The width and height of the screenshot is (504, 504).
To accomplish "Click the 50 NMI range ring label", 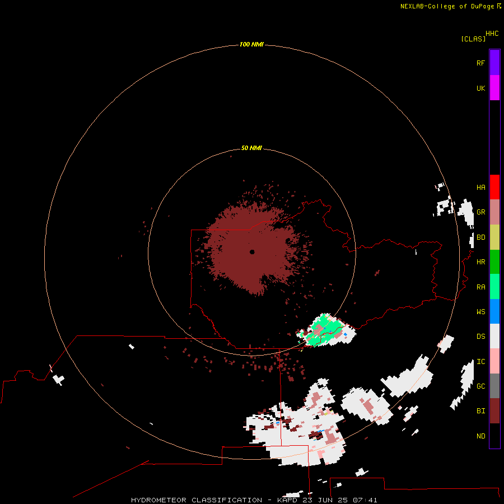I will (251, 148).
